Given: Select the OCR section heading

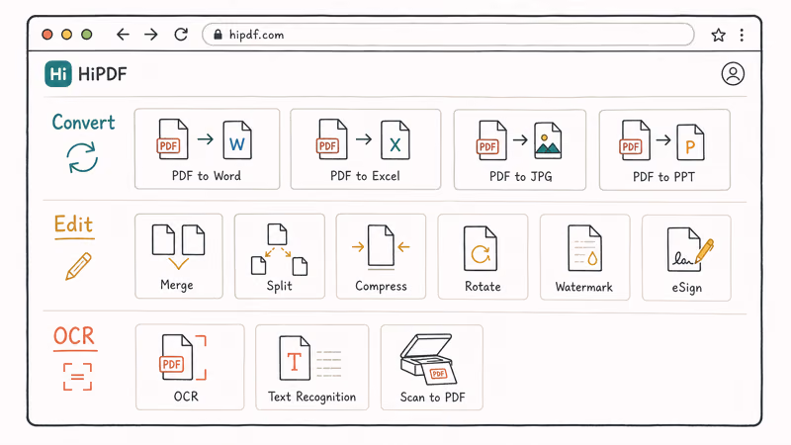Looking at the screenshot, I should tap(74, 336).
